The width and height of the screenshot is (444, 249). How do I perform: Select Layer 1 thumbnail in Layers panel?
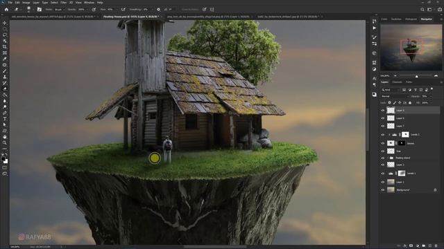click(x=391, y=182)
